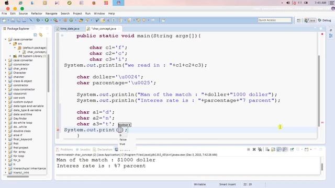
Task: Switch to the Java perspective button
Action: pos(310,20)
